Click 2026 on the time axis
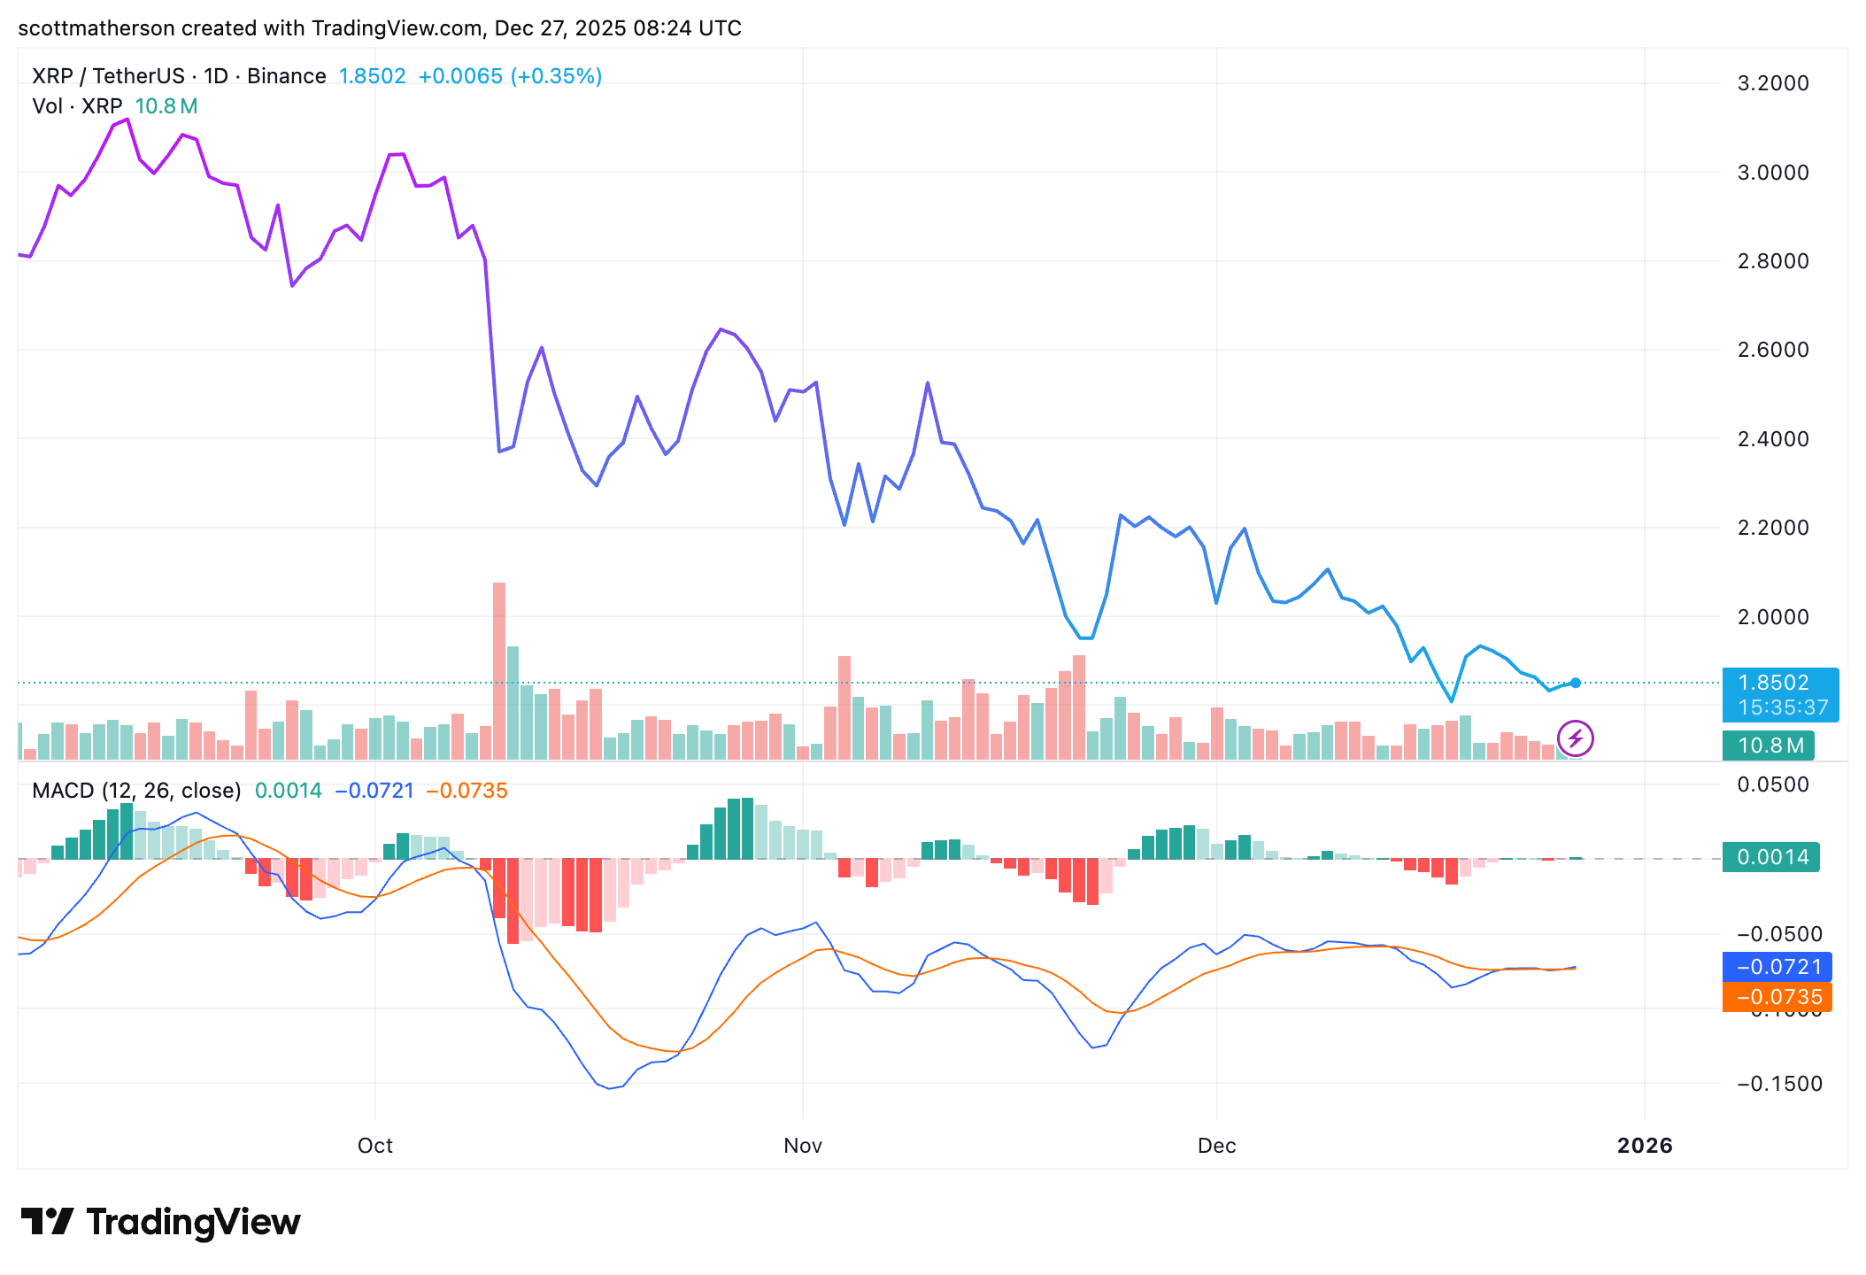The height and width of the screenshot is (1275, 1866). [1648, 1145]
